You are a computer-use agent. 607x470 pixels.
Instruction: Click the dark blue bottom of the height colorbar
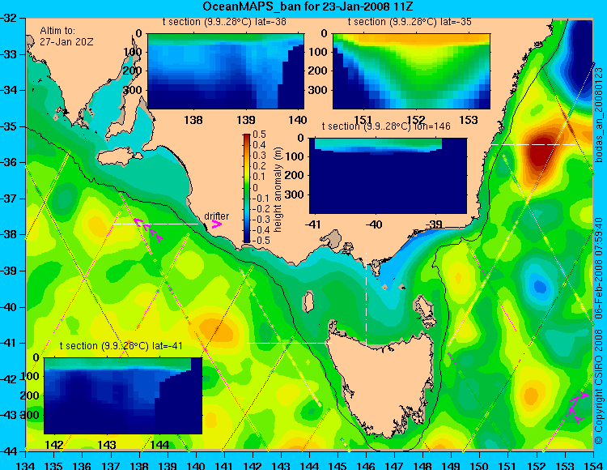pyautogui.click(x=247, y=240)
